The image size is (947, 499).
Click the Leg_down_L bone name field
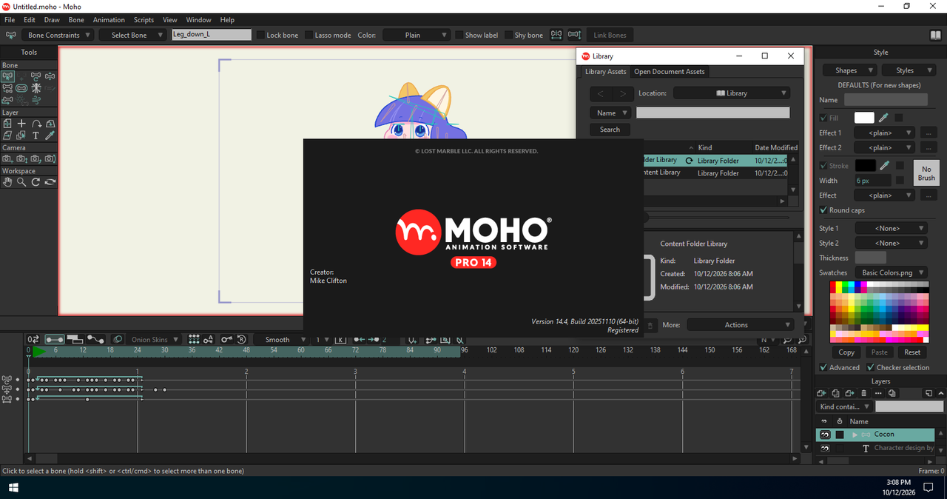tap(212, 35)
